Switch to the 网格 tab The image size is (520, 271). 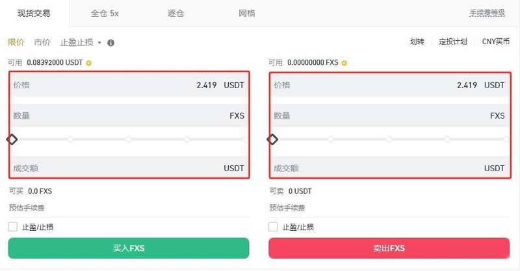[247, 13]
